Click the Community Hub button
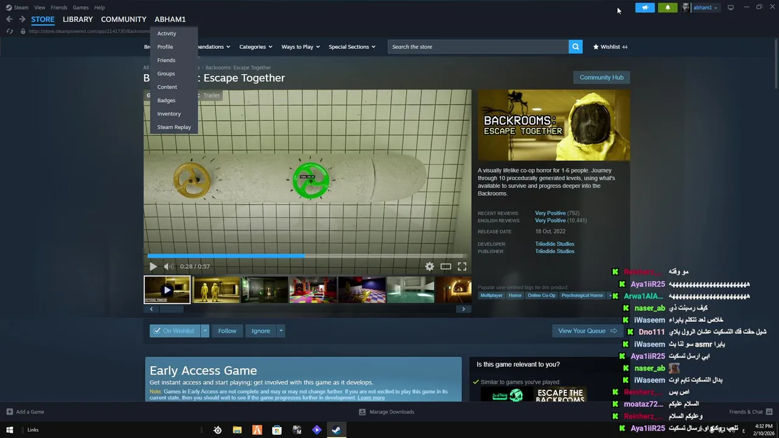 (601, 77)
